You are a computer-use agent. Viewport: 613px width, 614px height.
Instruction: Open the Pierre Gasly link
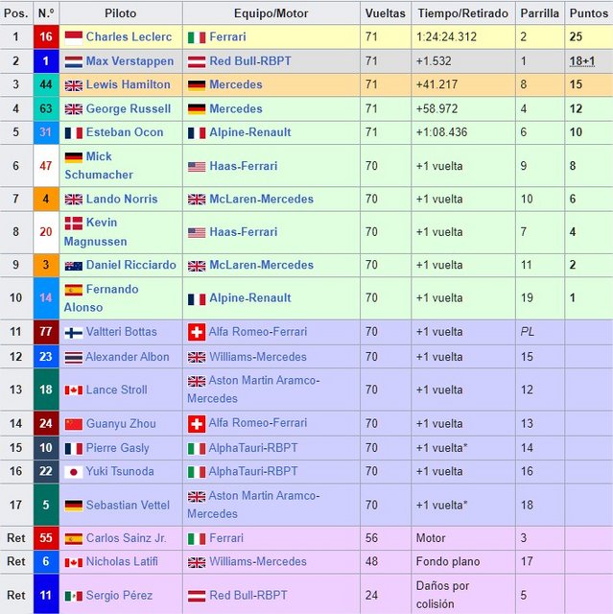(x=117, y=448)
